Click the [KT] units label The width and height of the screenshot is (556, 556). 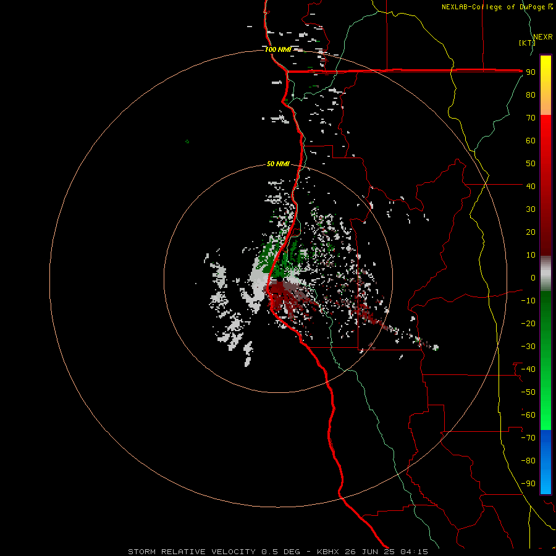527,43
